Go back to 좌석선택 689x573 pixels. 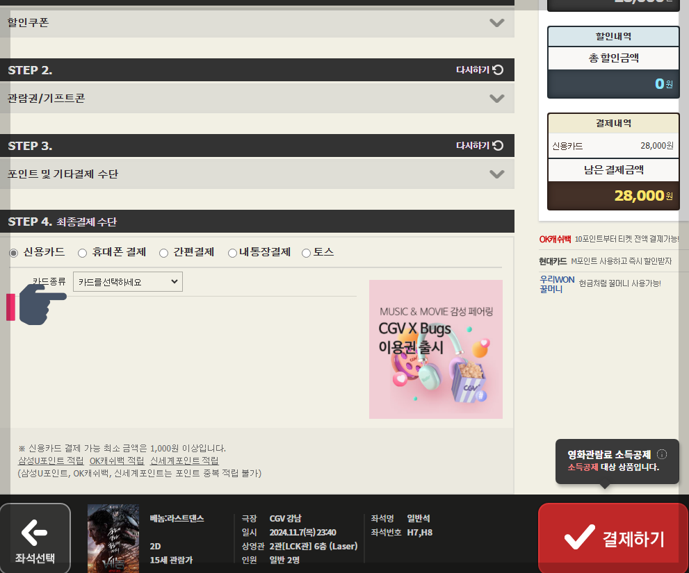(35, 538)
